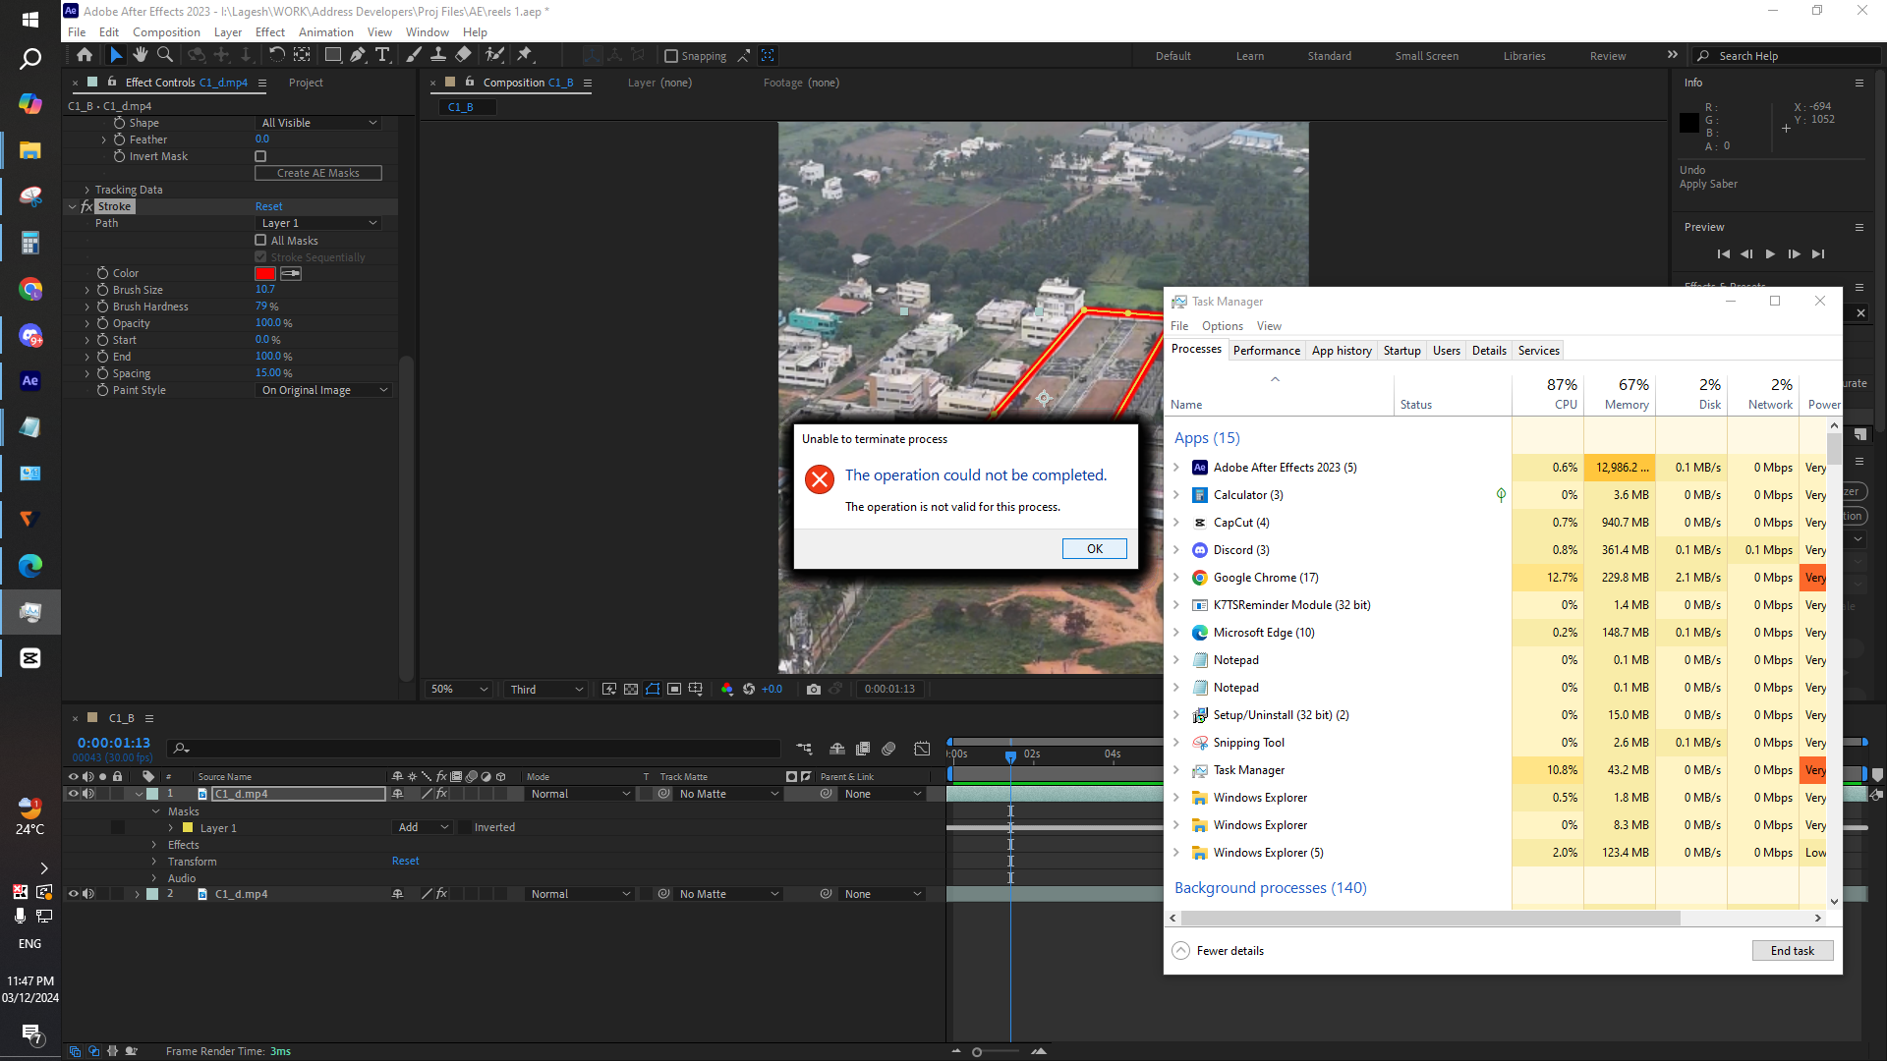Select the Hand tool
Image resolution: width=1887 pixels, height=1061 pixels.
[x=141, y=55]
